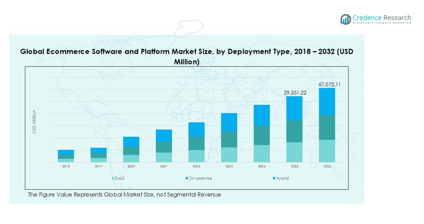Click the SaaS segment of the 2024 bar

tap(262, 153)
